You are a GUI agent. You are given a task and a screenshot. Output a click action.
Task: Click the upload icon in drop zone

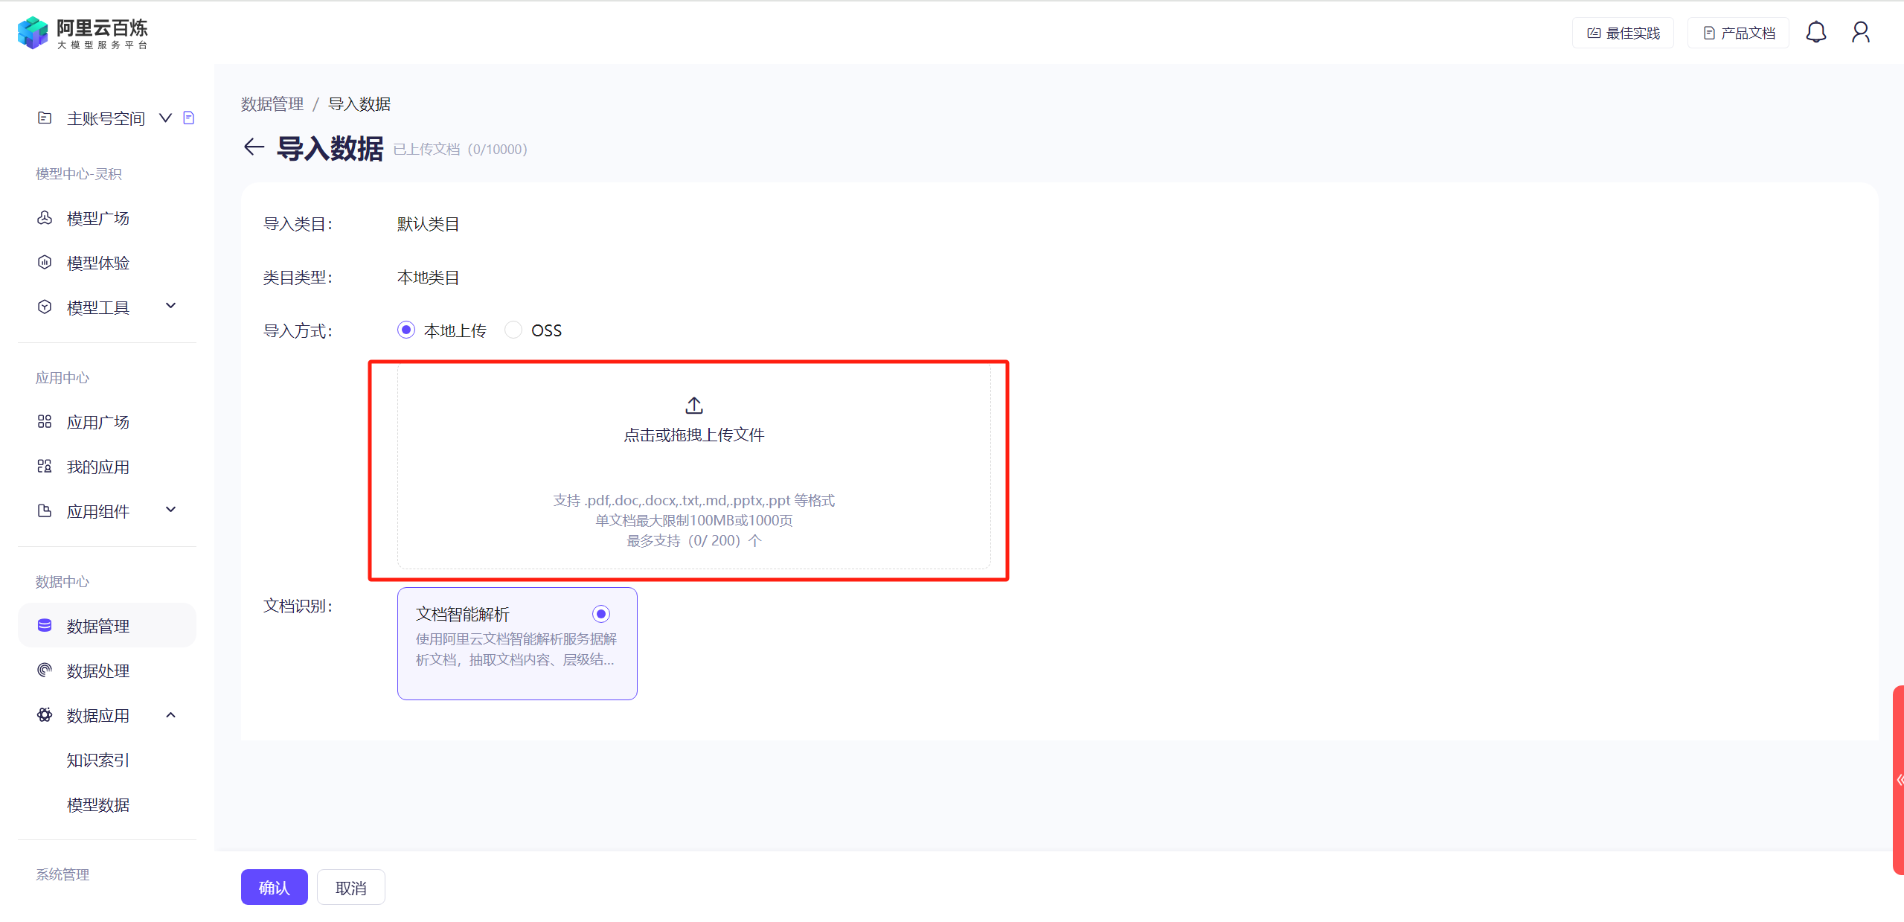pyautogui.click(x=693, y=406)
